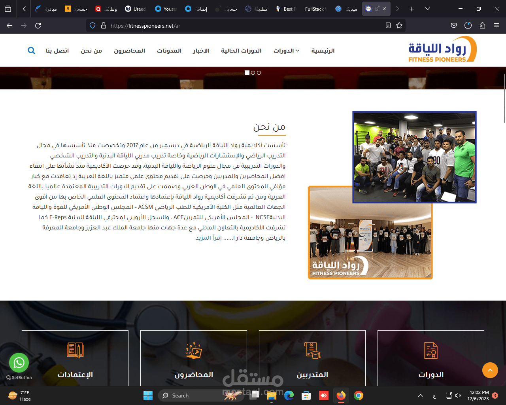Switch to the خمسات browser tab
The image size is (506, 405).
point(76,9)
